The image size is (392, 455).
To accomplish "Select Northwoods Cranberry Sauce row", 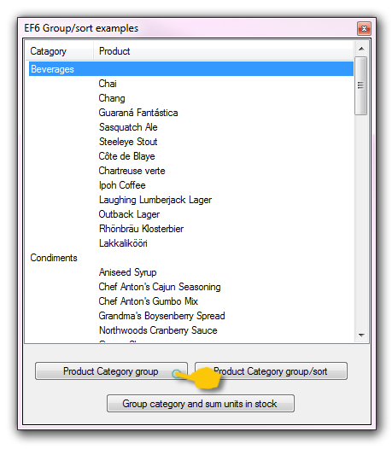I will tap(191, 330).
